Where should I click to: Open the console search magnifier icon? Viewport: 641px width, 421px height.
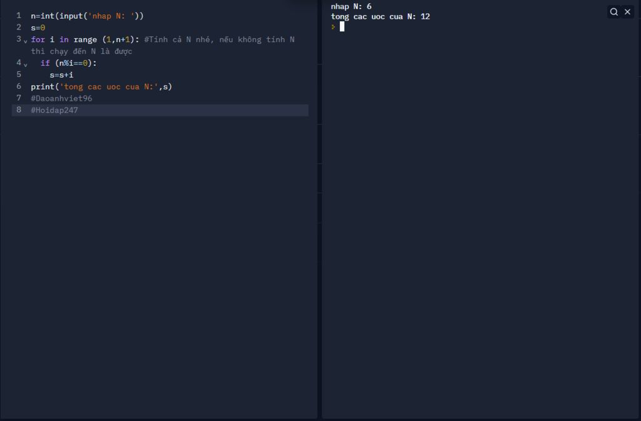613,12
